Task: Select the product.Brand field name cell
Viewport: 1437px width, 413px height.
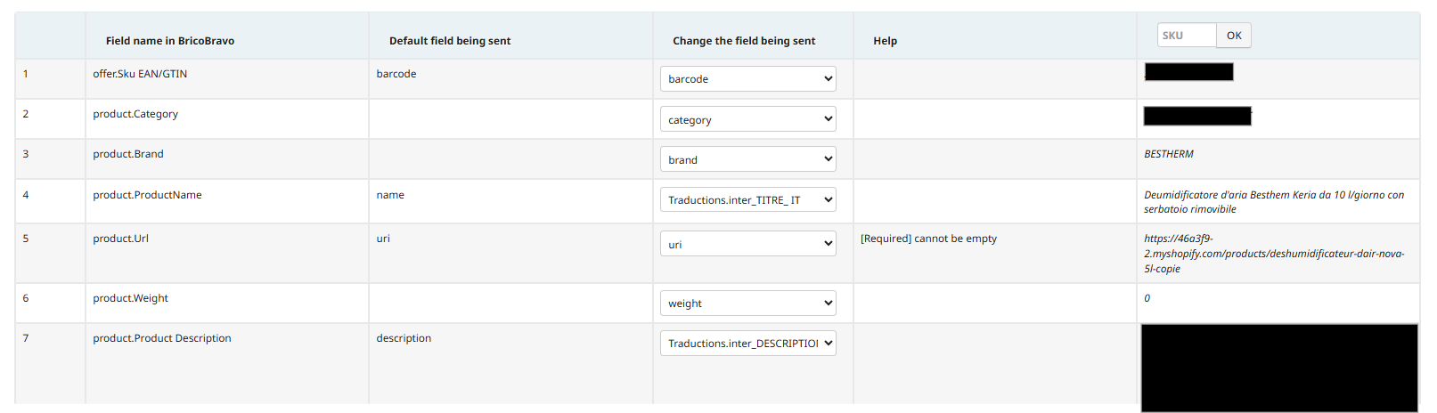Action: click(128, 154)
